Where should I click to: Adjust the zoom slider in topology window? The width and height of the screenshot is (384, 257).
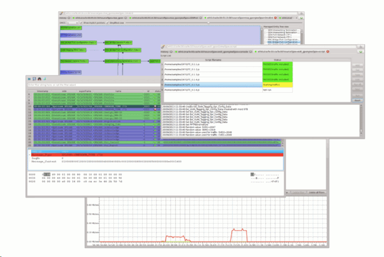pos(209,22)
